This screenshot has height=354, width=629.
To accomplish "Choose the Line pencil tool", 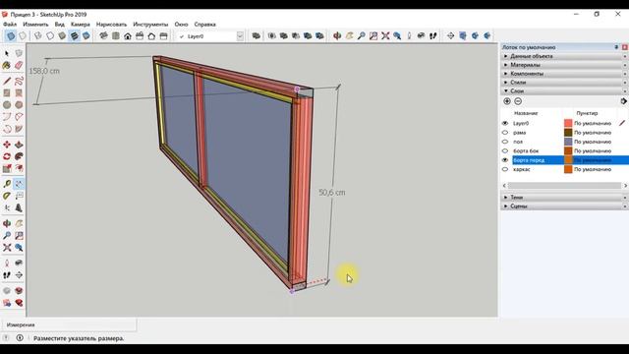I will [x=7, y=81].
